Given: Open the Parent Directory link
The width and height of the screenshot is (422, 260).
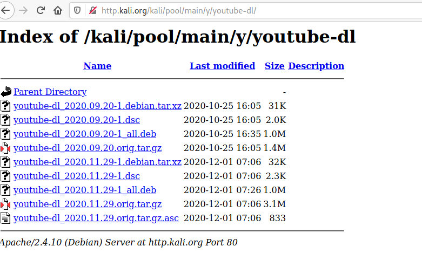Looking at the screenshot, I should click(50, 92).
